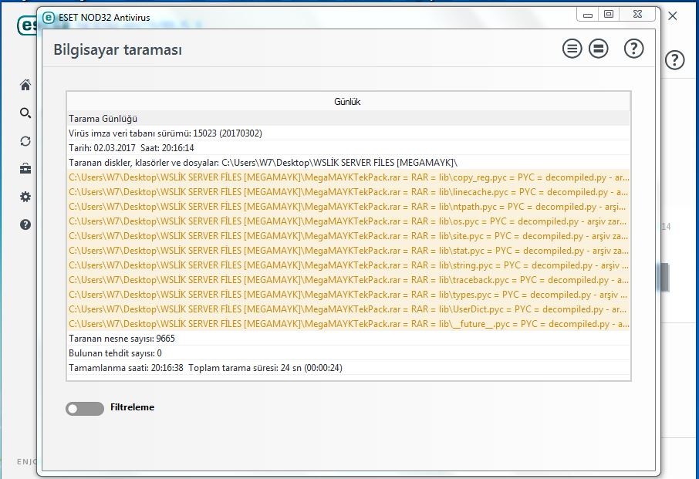Click the two-bar compact view icon

[598, 49]
